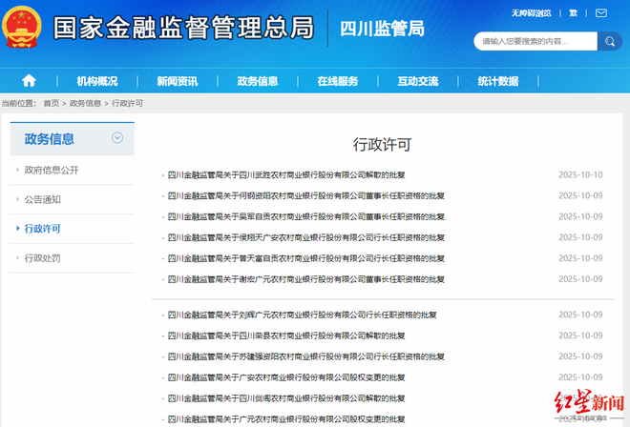The image size is (630, 427).
Task: Focus the site search input field
Action: [x=535, y=42]
